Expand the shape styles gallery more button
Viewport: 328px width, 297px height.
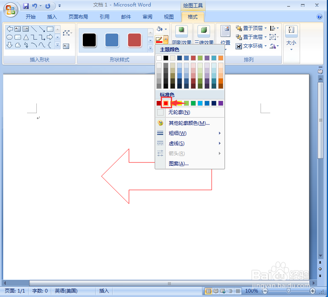coord(150,48)
